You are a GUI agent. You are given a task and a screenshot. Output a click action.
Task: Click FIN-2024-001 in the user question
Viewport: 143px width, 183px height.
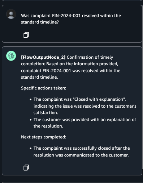pyautogui.click(x=66, y=16)
